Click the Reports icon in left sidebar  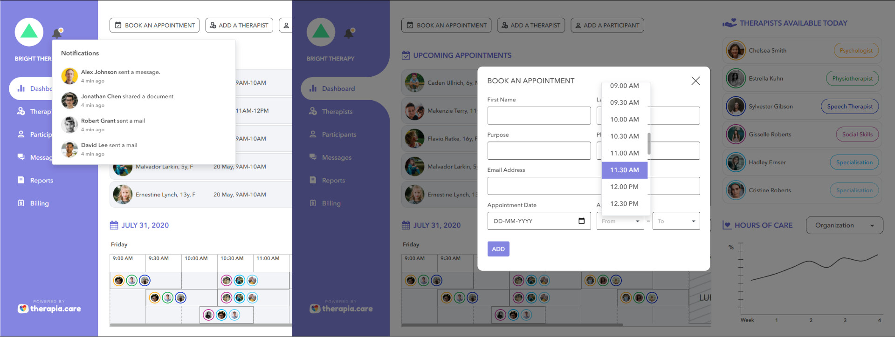click(21, 180)
